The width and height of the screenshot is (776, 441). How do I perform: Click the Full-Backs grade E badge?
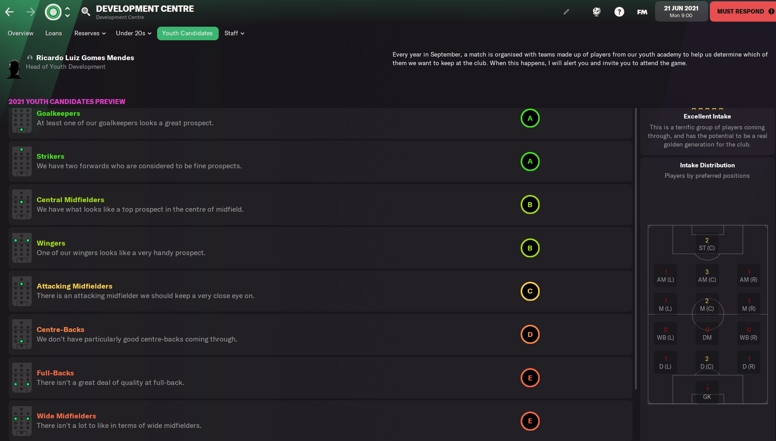point(530,378)
